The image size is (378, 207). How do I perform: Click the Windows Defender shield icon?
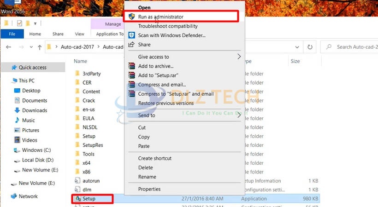click(131, 35)
